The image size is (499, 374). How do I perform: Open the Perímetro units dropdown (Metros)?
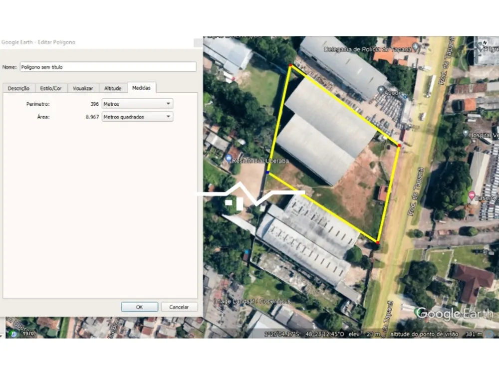[x=137, y=104]
